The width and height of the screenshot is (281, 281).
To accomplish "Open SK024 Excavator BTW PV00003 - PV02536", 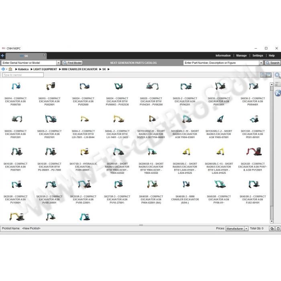I will coord(117,94).
